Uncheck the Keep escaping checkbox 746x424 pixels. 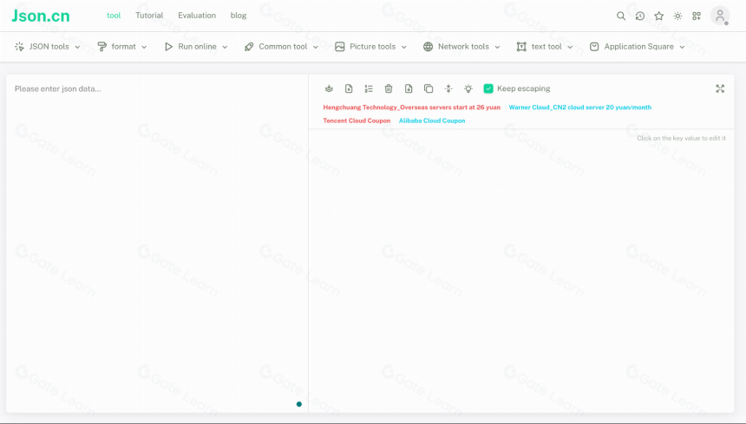[x=488, y=88]
